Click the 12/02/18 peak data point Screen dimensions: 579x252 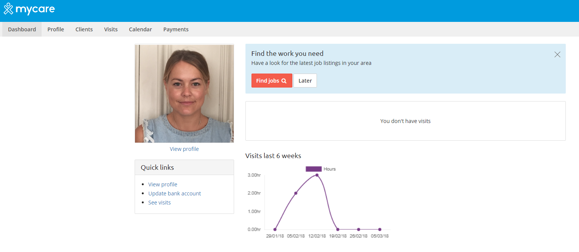click(317, 175)
